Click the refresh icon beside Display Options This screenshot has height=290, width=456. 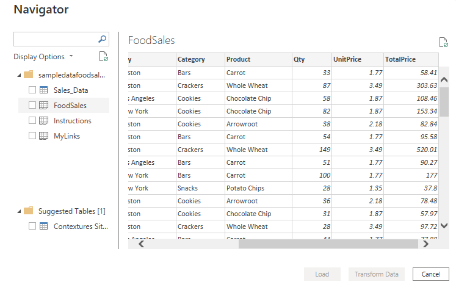click(104, 57)
